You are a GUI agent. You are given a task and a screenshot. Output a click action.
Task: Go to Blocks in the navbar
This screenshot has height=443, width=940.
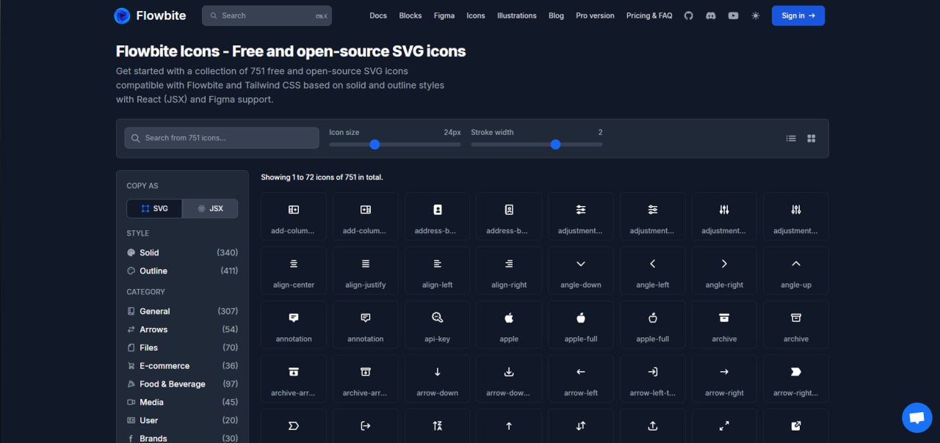tap(411, 15)
